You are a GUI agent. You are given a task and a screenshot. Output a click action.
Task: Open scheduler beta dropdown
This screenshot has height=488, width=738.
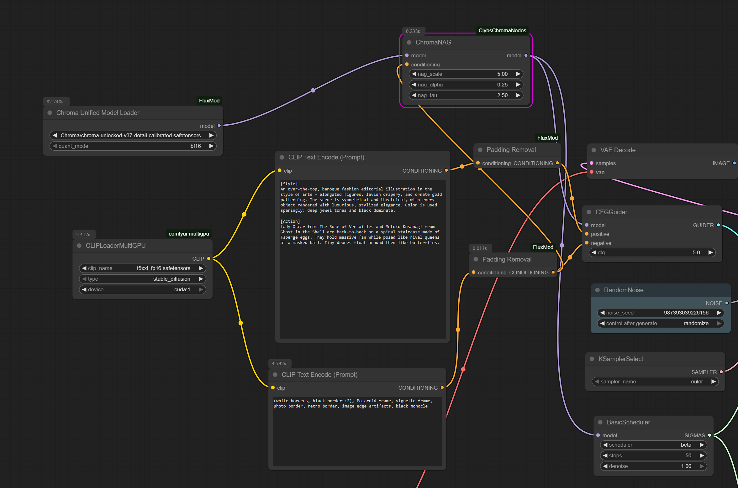click(653, 445)
